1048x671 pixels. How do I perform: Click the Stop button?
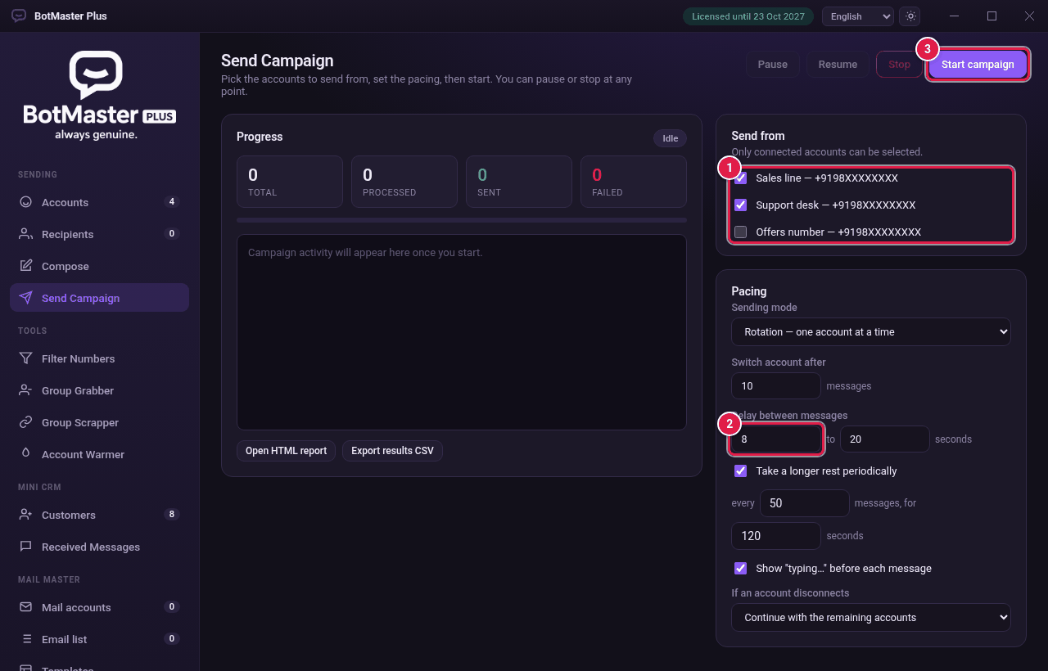(x=899, y=65)
